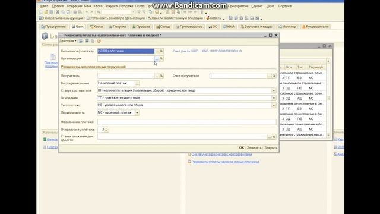Switch to Монитор tab
Image resolution: width=380 pixels, height=214 pixels.
287,27
